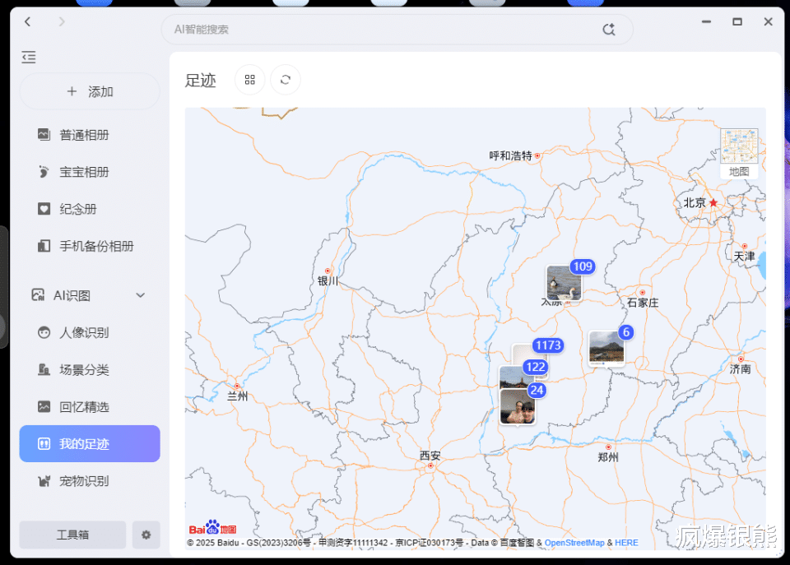Click 郑州 city label on map
Image resolution: width=790 pixels, height=565 pixels.
coord(607,457)
